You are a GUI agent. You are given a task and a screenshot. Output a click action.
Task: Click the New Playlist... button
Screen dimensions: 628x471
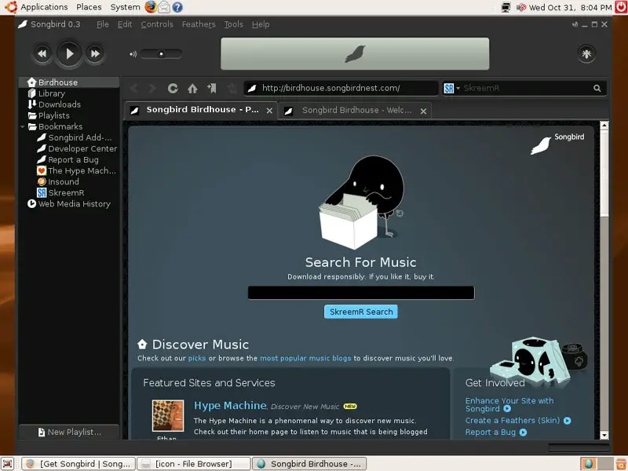pos(69,433)
